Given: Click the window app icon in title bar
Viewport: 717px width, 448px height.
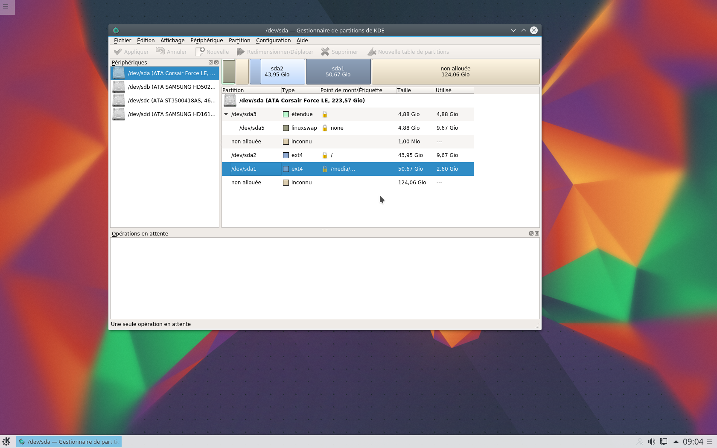Looking at the screenshot, I should click(x=116, y=30).
